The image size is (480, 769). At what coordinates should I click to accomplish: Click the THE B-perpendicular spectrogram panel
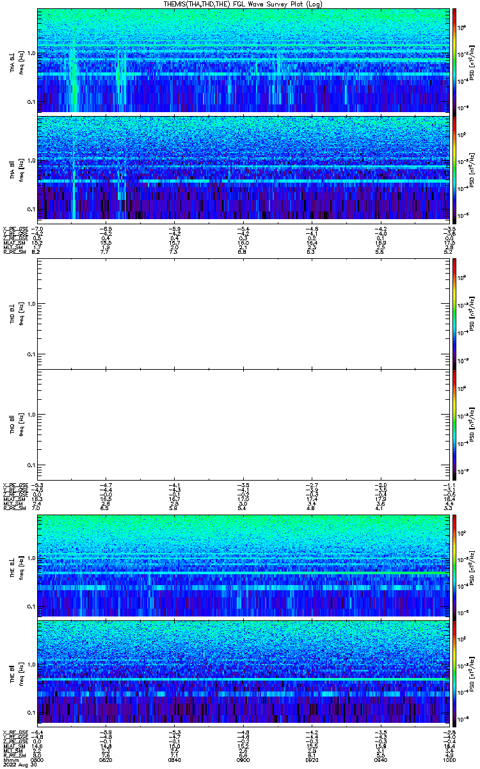click(x=243, y=565)
